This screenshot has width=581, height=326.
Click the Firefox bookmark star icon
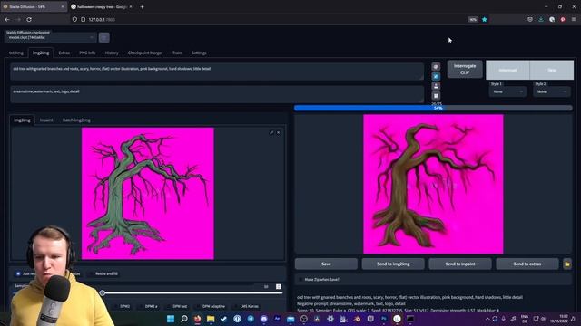484,19
